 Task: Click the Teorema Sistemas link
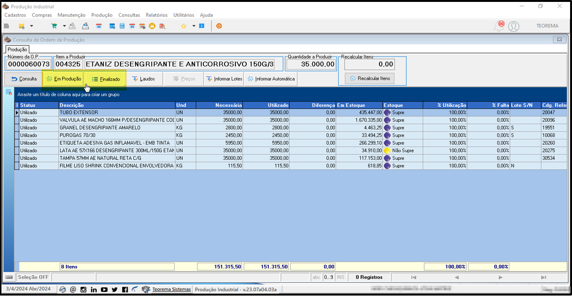(x=172, y=289)
